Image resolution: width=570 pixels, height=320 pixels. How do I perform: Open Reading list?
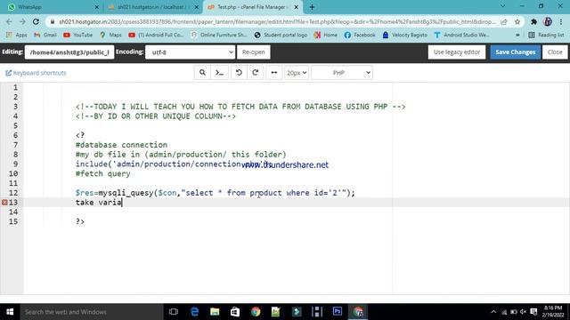pyautogui.click(x=546, y=35)
